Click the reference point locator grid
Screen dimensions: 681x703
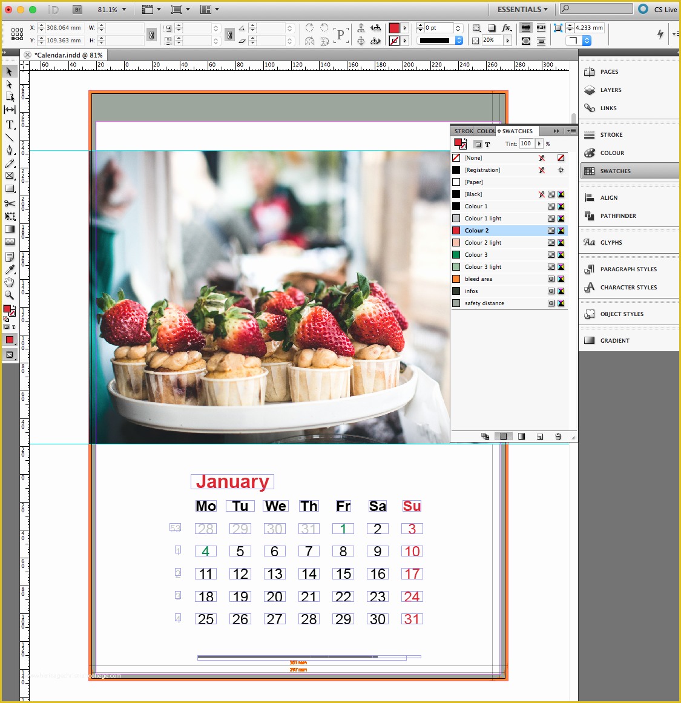17,34
